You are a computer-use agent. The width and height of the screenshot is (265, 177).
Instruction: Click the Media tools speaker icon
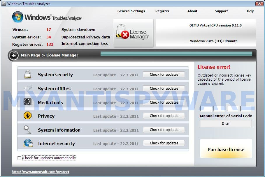(x=27, y=102)
